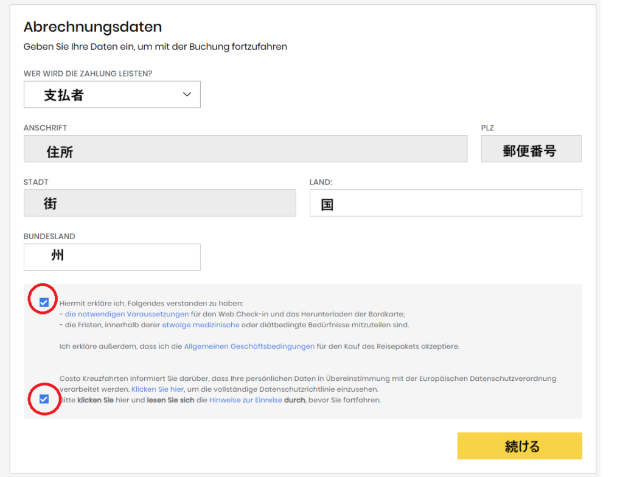The image size is (623, 477).
Task: Open the 'Hinweise zur Einreise' link
Action: point(245,400)
